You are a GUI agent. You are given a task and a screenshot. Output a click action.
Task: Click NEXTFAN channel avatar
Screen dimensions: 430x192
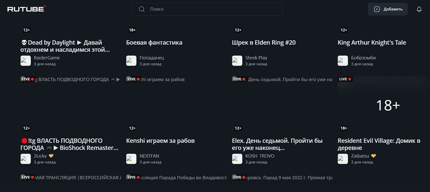[131, 159]
